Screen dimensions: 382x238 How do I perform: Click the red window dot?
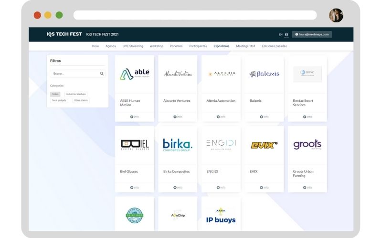[37, 15]
